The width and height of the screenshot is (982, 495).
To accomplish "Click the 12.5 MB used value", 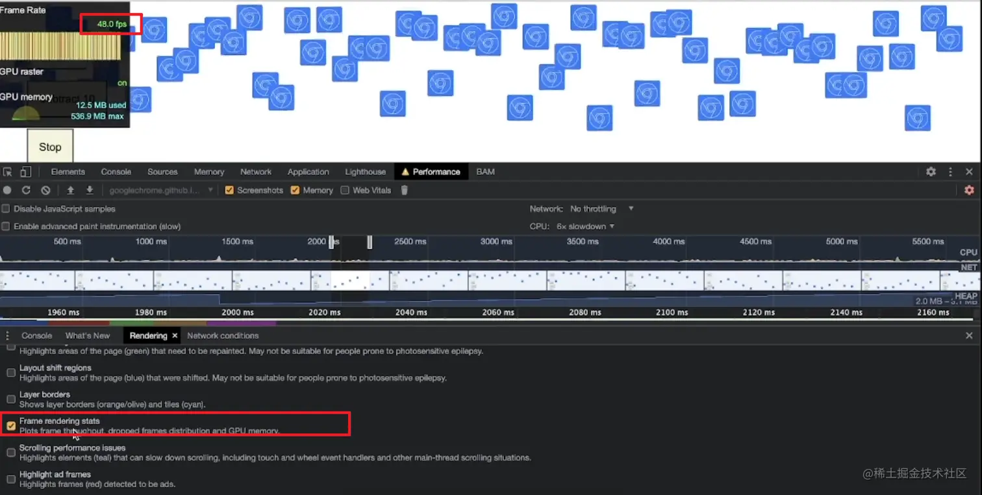I will pyautogui.click(x=101, y=105).
